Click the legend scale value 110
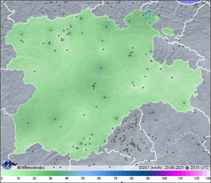211x183 pixels. click(x=180, y=178)
